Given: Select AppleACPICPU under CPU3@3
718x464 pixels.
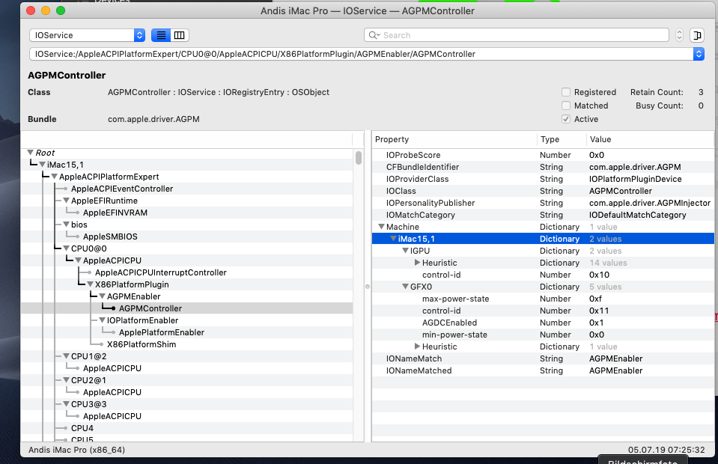Looking at the screenshot, I should click(x=112, y=416).
